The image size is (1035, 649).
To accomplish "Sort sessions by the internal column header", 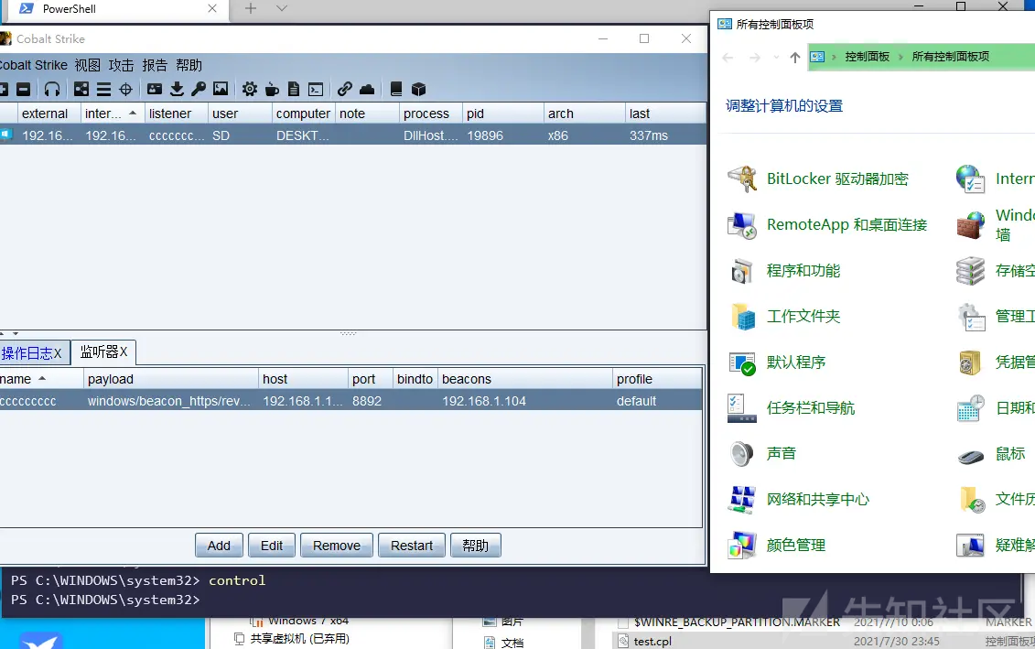I will coord(103,114).
